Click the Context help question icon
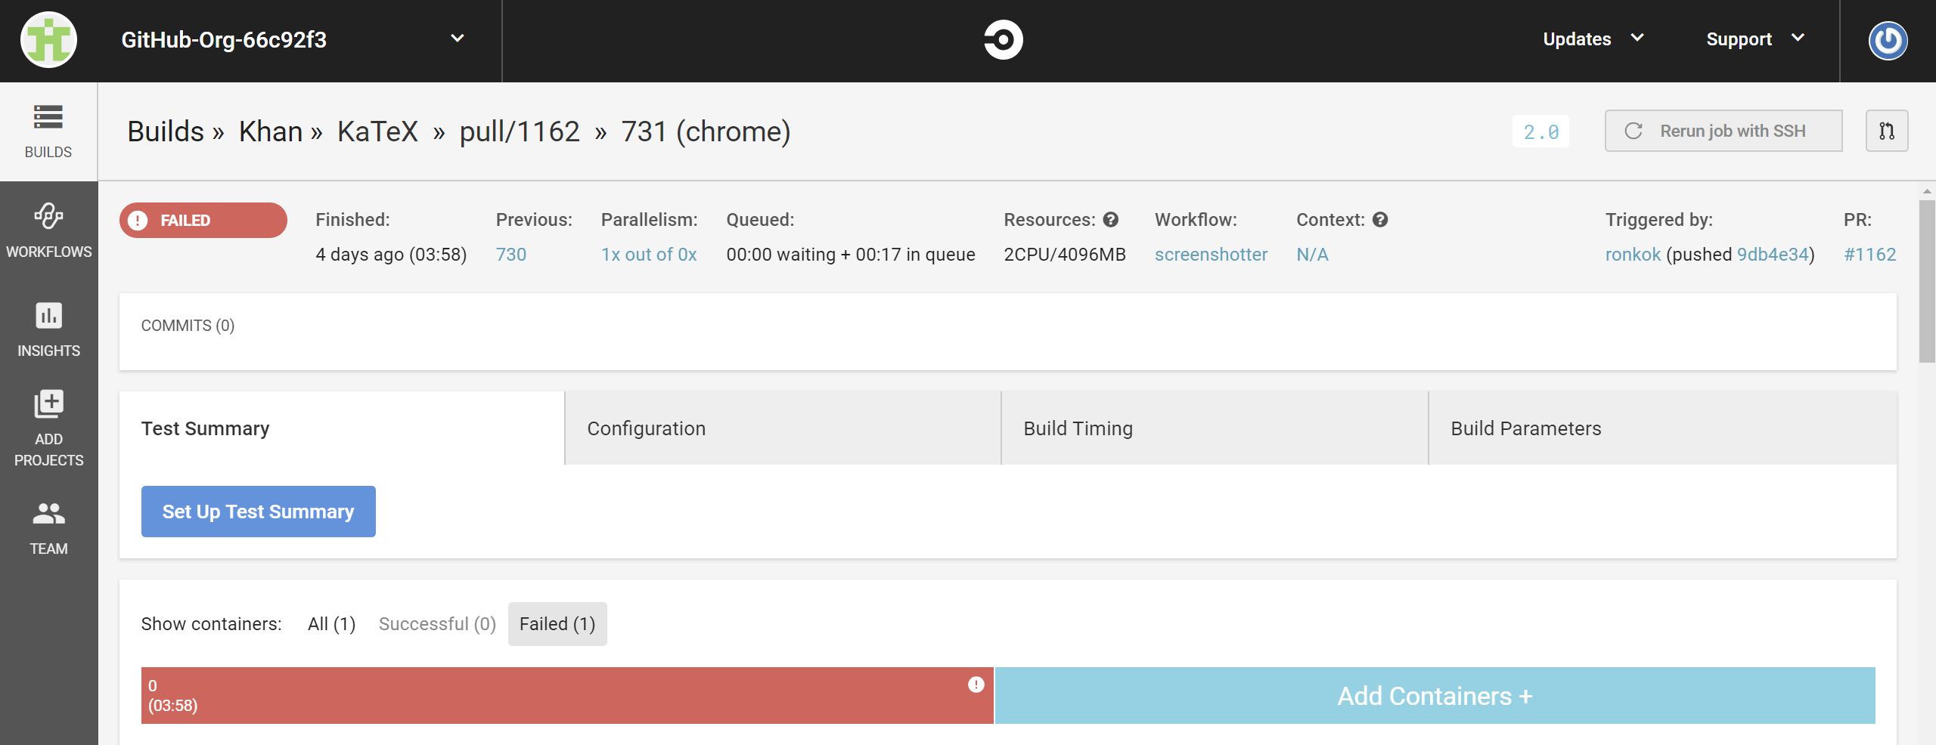This screenshot has width=1936, height=745. pyautogui.click(x=1380, y=220)
